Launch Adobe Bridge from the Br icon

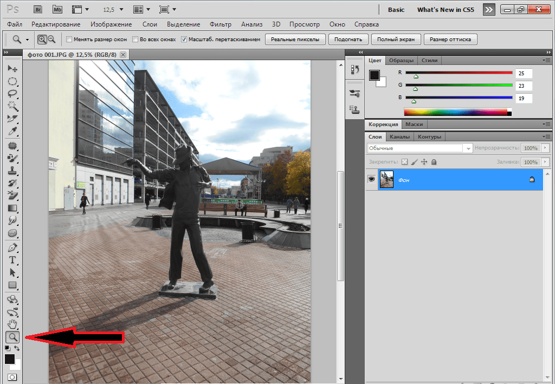37,10
